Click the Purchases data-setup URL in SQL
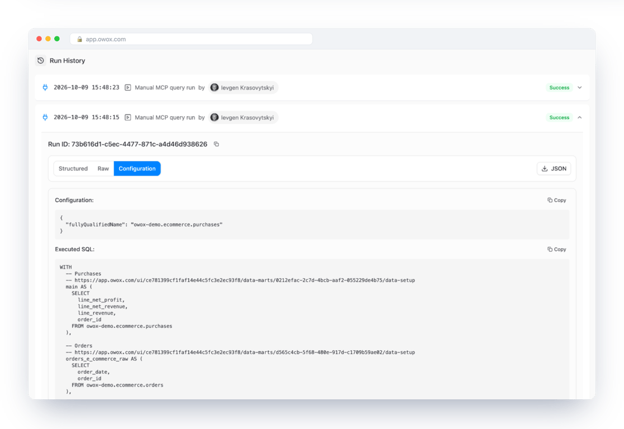Screen dimensions: 624x429 click(245, 280)
